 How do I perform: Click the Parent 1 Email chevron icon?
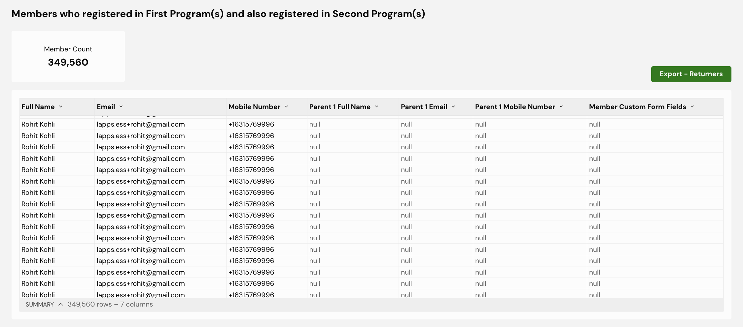(x=453, y=106)
